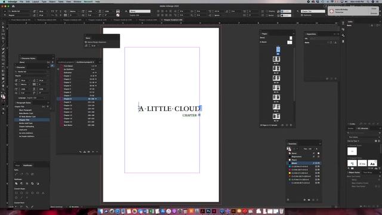382x215 pixels.
Task: Select the yellow swatch in Swatches panel
Action: (x=304, y=173)
